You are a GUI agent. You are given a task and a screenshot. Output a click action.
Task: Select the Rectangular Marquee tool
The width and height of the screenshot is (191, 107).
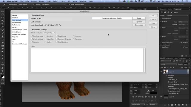tap(2, 15)
